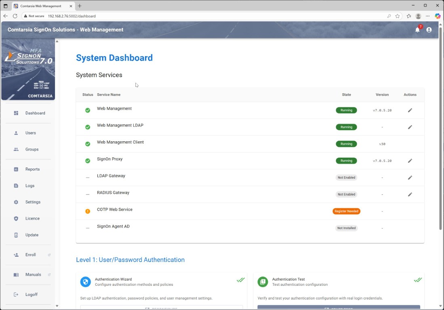Viewport: 444px width, 310px height.
Task: Select the Comtarsia Web Management browser tab
Action: [x=42, y=6]
